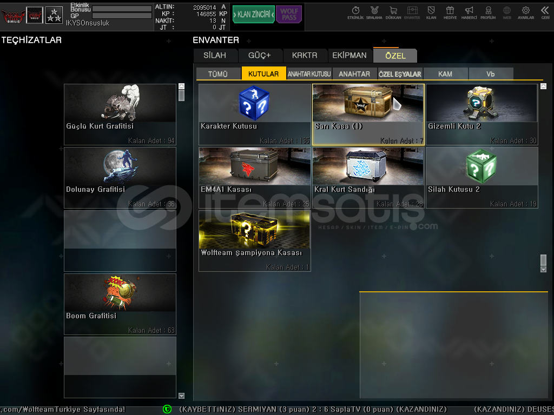Viewport: 554px width, 415px height.
Task: Click 'Kalan Adet : 135' on Karakter Kutusu
Action: [285, 141]
